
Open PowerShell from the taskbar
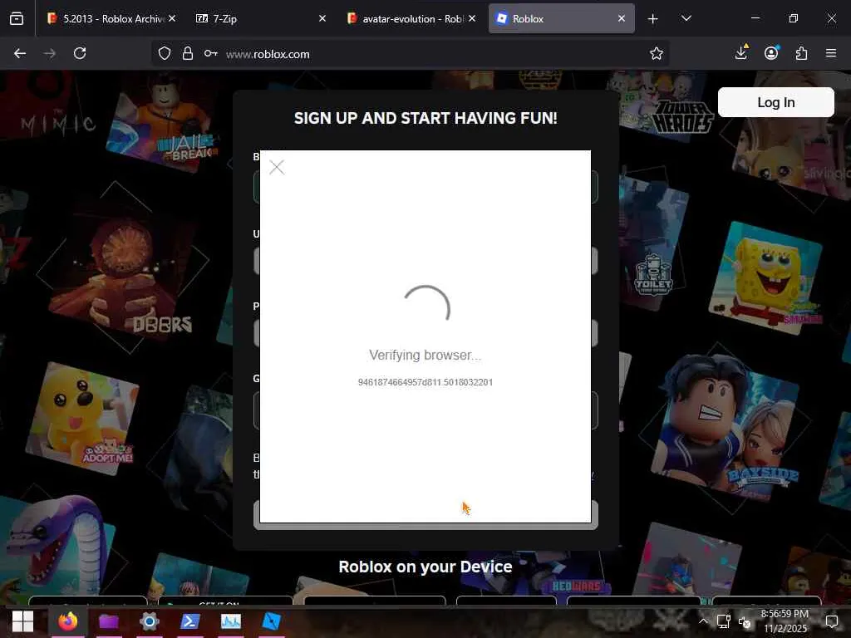[189, 621]
